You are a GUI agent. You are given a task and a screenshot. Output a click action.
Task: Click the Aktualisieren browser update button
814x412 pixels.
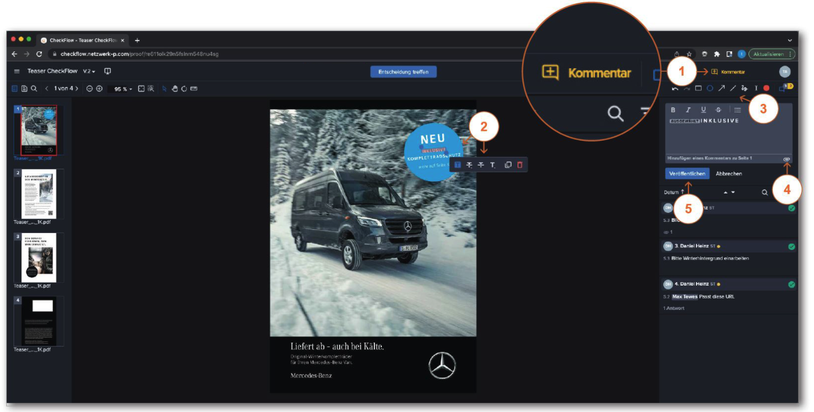tap(772, 54)
